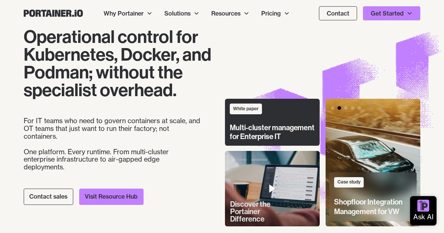
Task: Click the Visit Resource Hub button
Action: pyautogui.click(x=111, y=197)
